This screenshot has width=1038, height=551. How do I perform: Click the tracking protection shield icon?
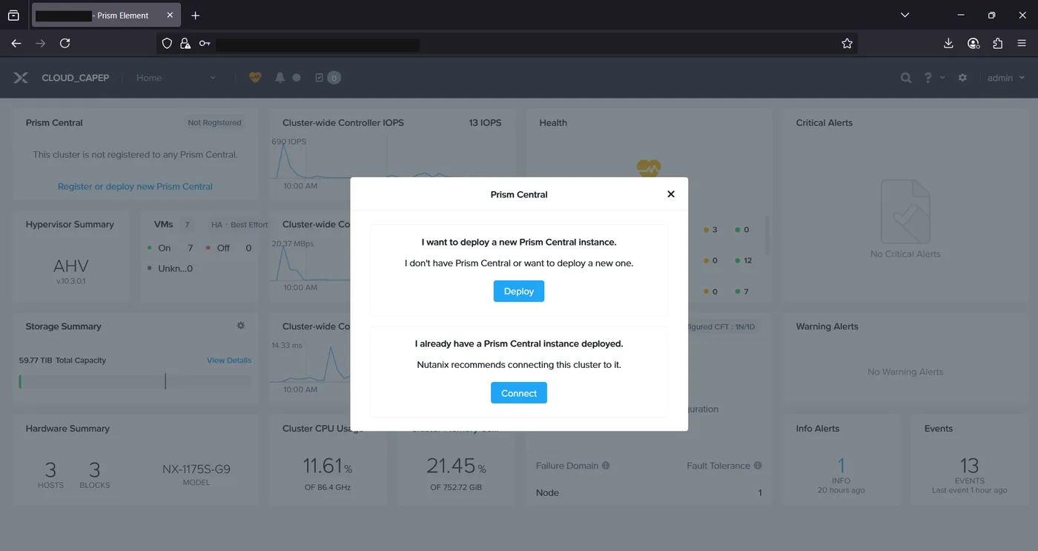click(167, 44)
